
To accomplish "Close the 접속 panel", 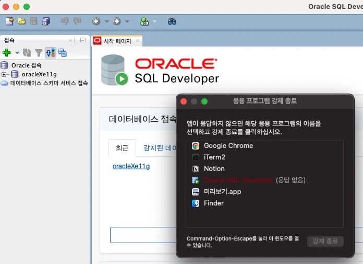I will click(x=70, y=41).
